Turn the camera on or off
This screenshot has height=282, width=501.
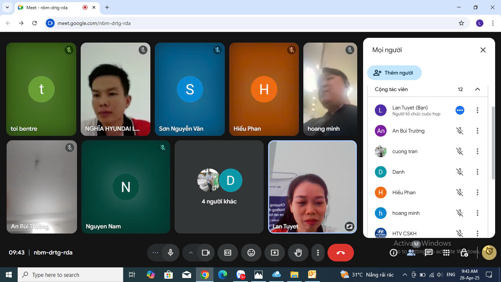click(x=206, y=253)
